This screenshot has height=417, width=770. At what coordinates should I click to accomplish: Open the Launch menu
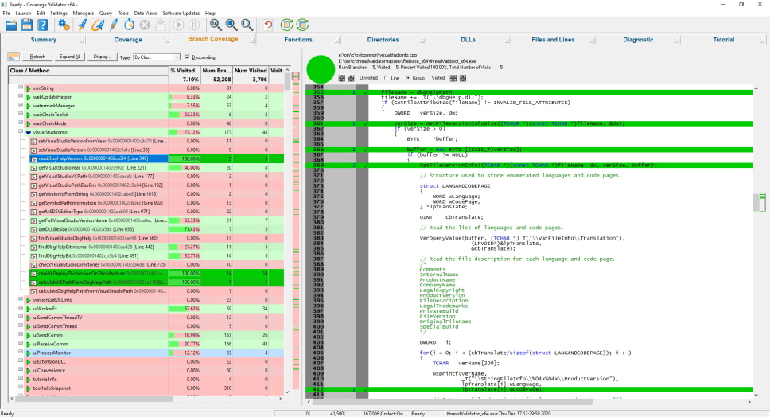[x=23, y=14]
